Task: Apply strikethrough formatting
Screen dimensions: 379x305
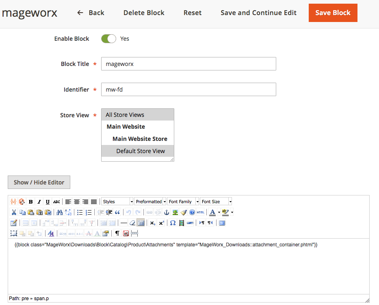Action: [x=56, y=202]
